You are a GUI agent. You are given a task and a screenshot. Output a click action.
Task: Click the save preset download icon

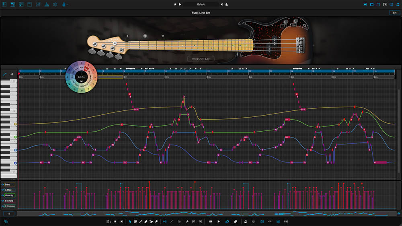(x=227, y=4)
